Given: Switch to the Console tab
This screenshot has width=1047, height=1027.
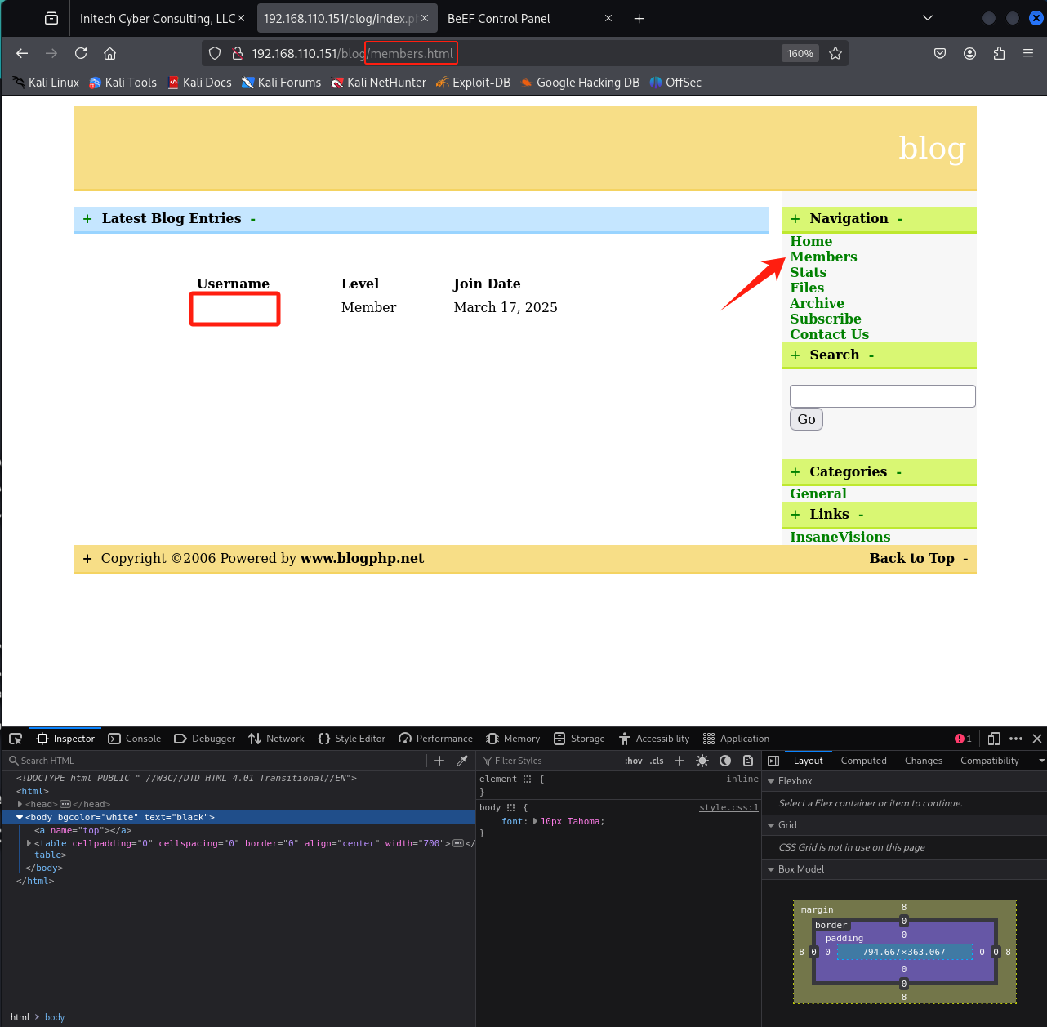Looking at the screenshot, I should (x=135, y=739).
